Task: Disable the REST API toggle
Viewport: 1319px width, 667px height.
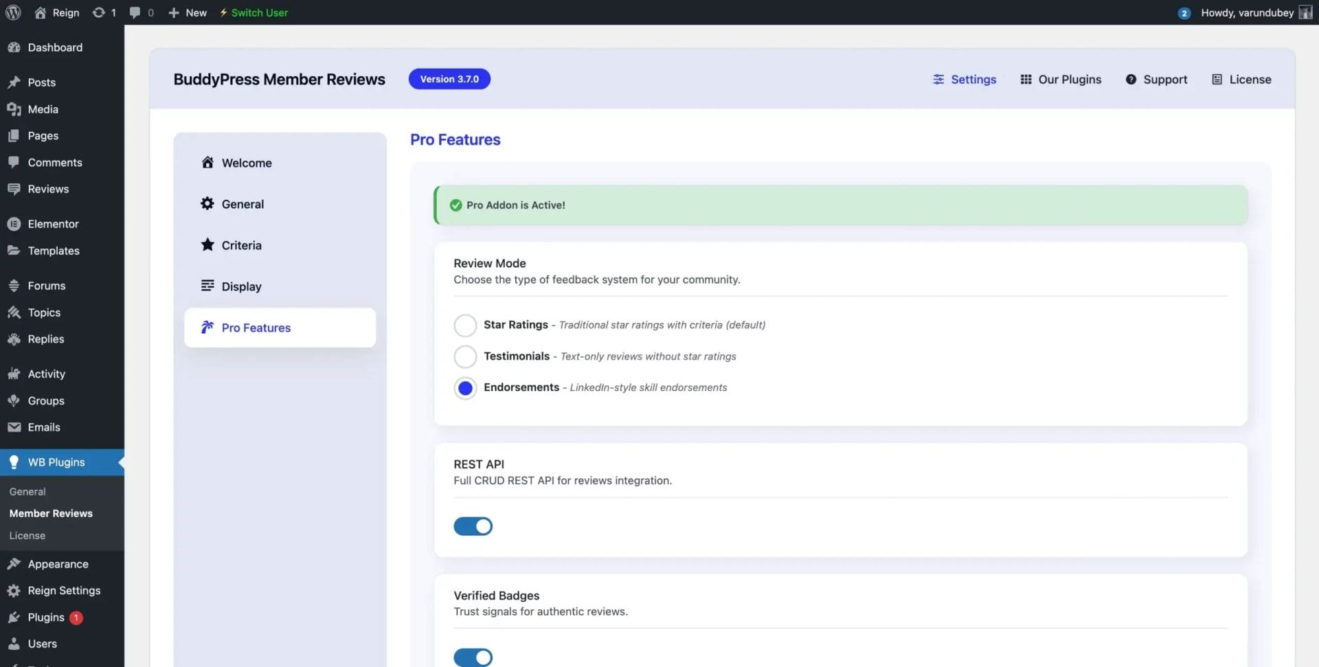Action: [x=473, y=526]
